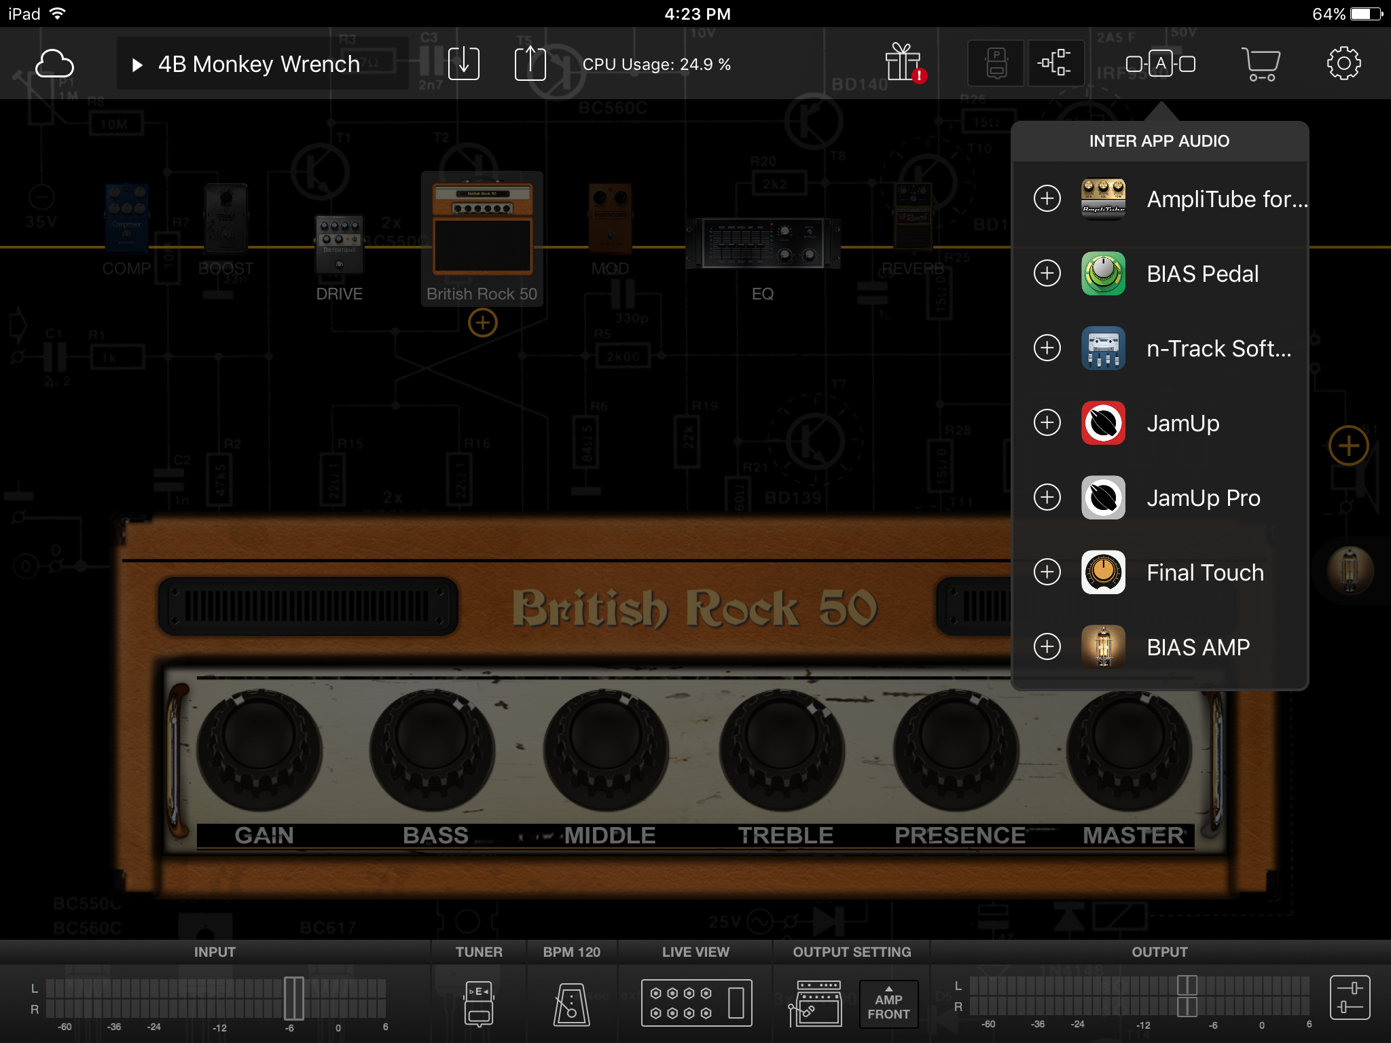Select the EQ rack unit
This screenshot has width=1391, height=1043.
[763, 243]
